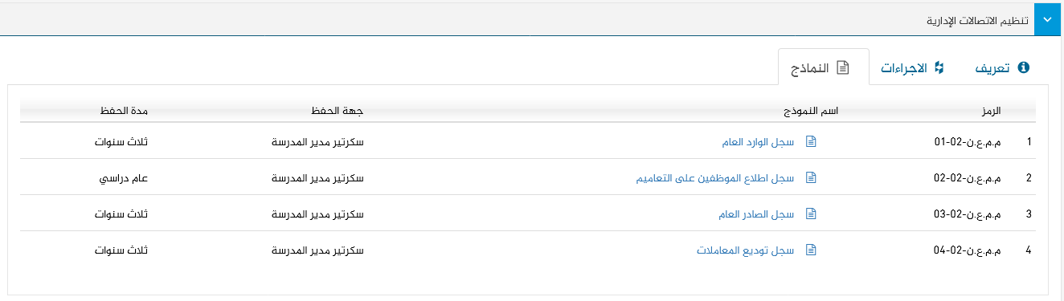Click document icon next to سجل الوارد العام
This screenshot has height=301, width=1064.
[x=811, y=141]
